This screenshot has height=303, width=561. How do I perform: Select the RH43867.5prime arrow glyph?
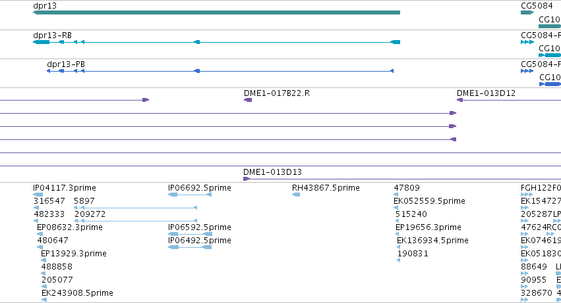click(x=296, y=195)
